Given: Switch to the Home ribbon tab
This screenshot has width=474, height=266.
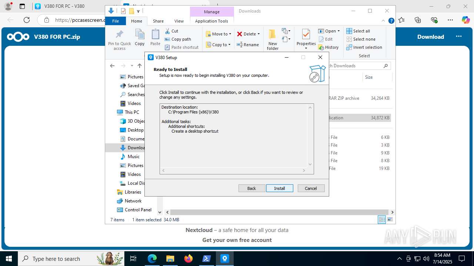Looking at the screenshot, I should coord(137,21).
